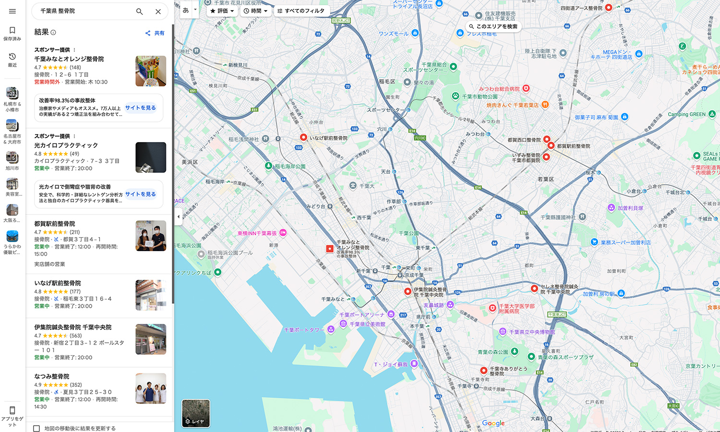Visit site for 光カイロで側彎症や猫背の改善 ad

coord(140,194)
